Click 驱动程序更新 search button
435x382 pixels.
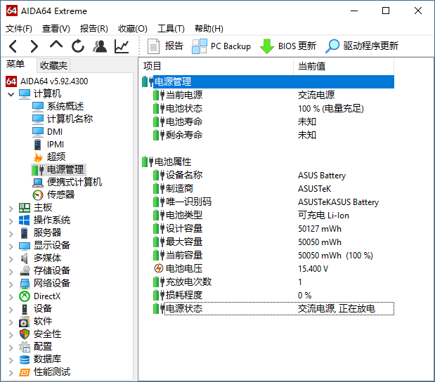pyautogui.click(x=362, y=46)
